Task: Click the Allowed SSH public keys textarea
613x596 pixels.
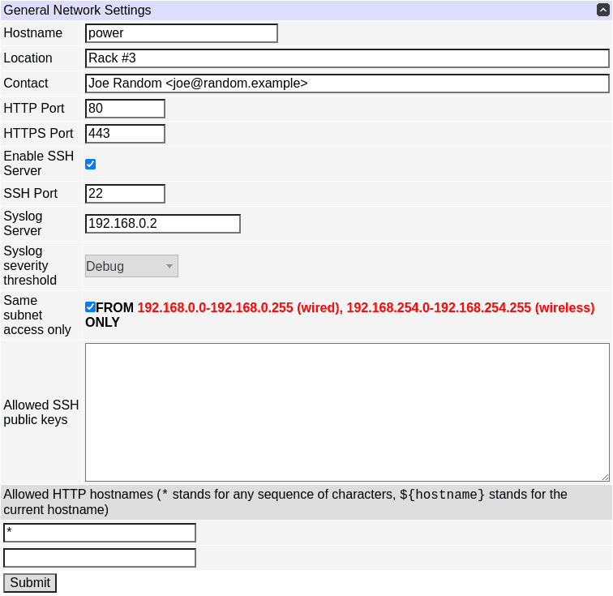Action: click(347, 412)
